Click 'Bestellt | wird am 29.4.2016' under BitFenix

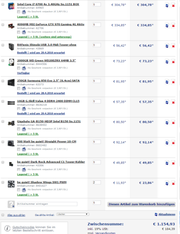point(41,53)
